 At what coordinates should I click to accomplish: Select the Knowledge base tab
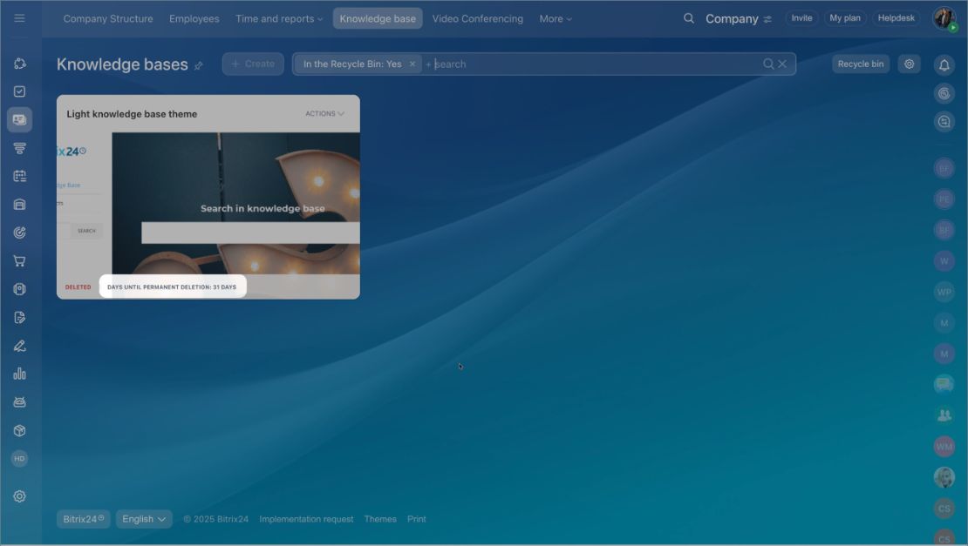coord(378,18)
